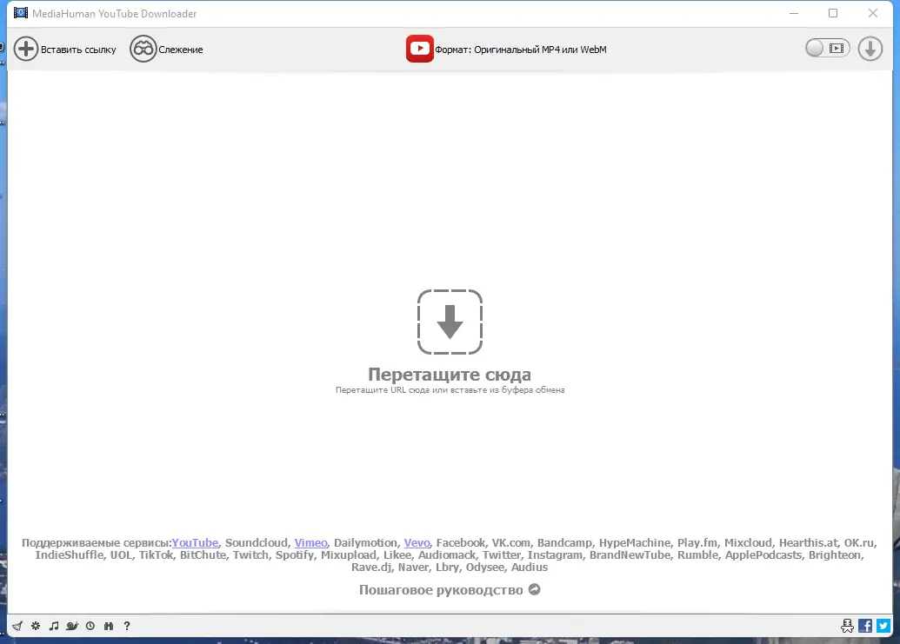Open help via the question mark icon
The width and height of the screenshot is (900, 644).
(x=127, y=626)
